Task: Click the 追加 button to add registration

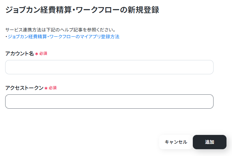Action: pyautogui.click(x=210, y=142)
